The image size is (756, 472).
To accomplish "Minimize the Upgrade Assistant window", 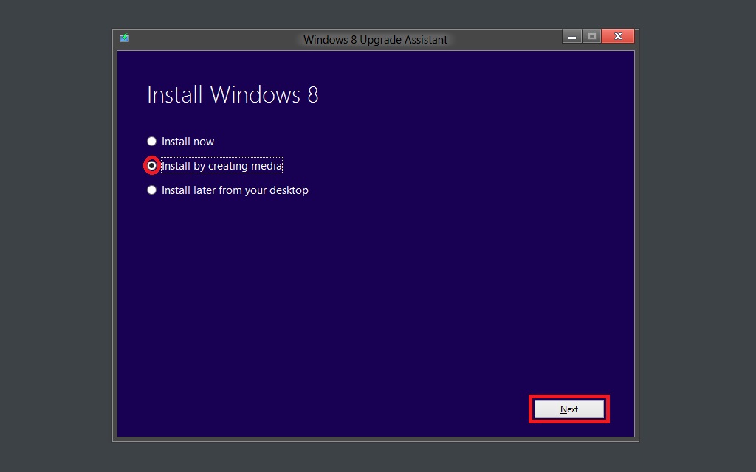I will tap(571, 36).
